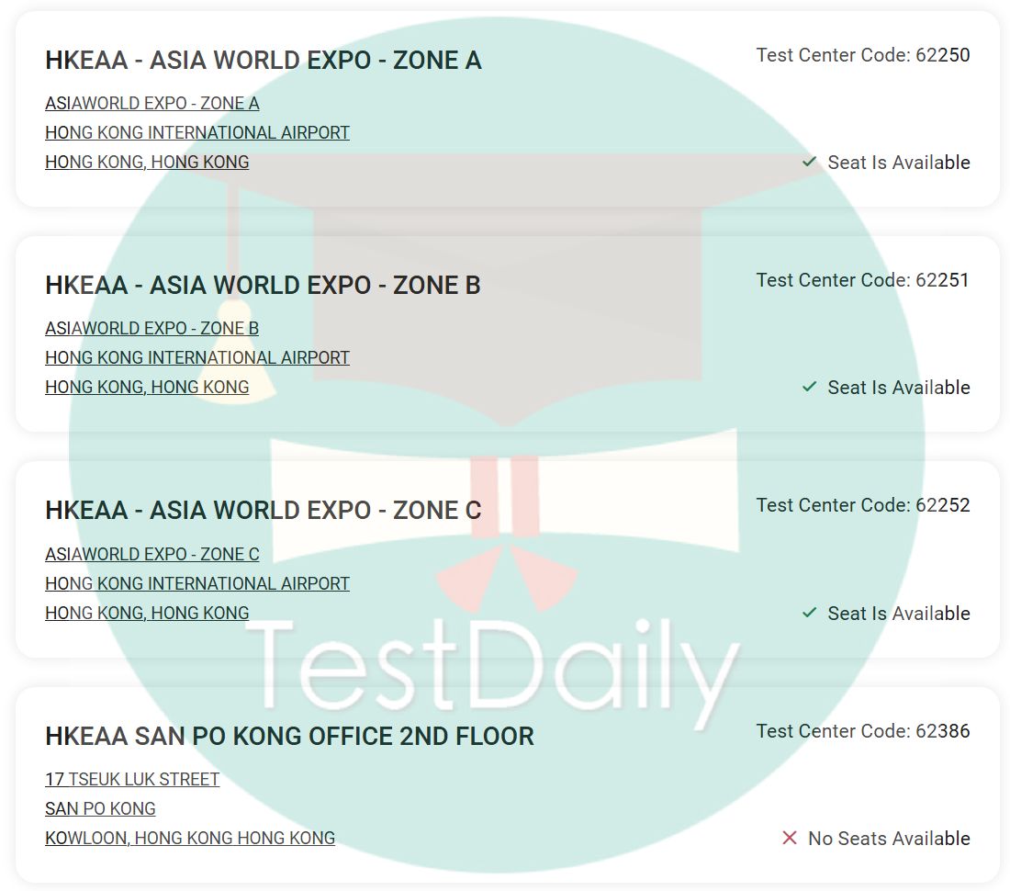Click Test Center Code: 62251
Viewport: 1010px width, 891px height.
863,279
